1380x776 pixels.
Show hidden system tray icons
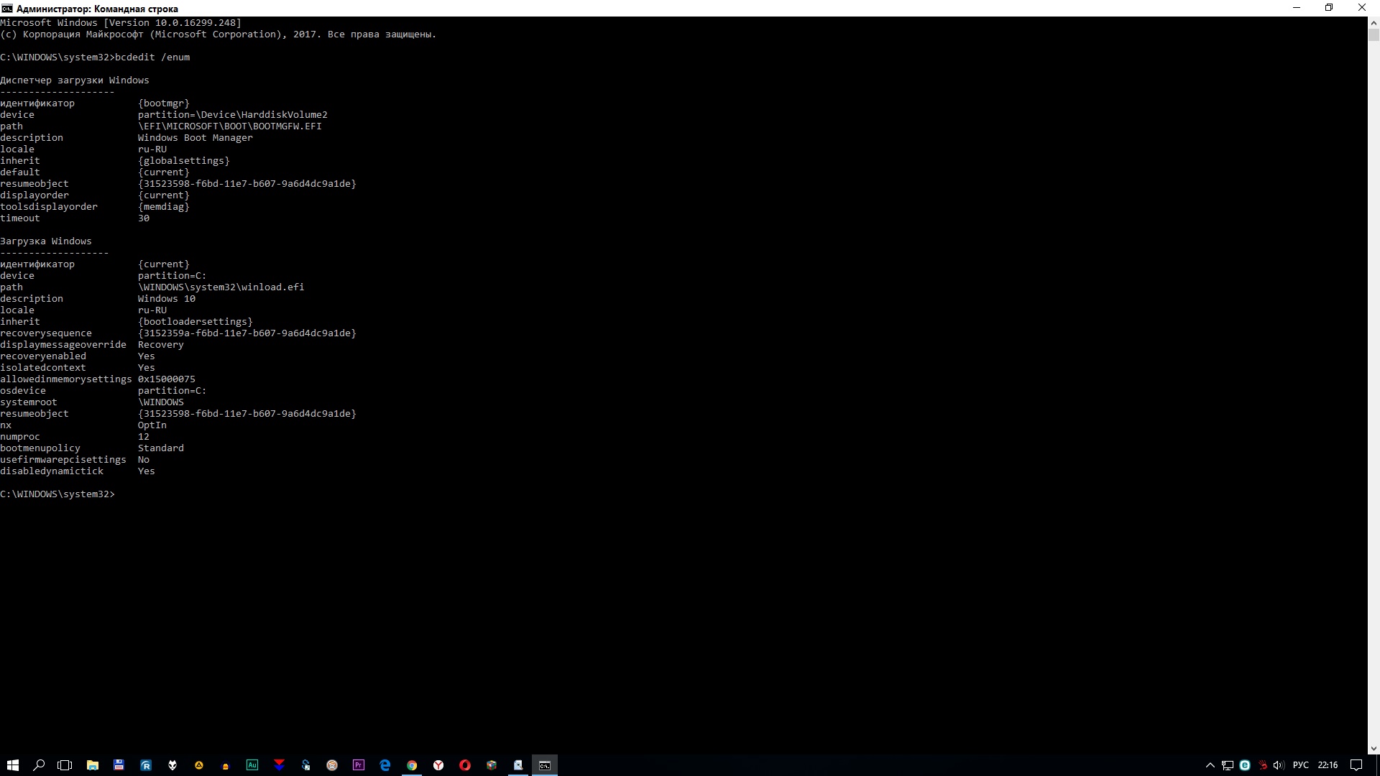coord(1210,765)
